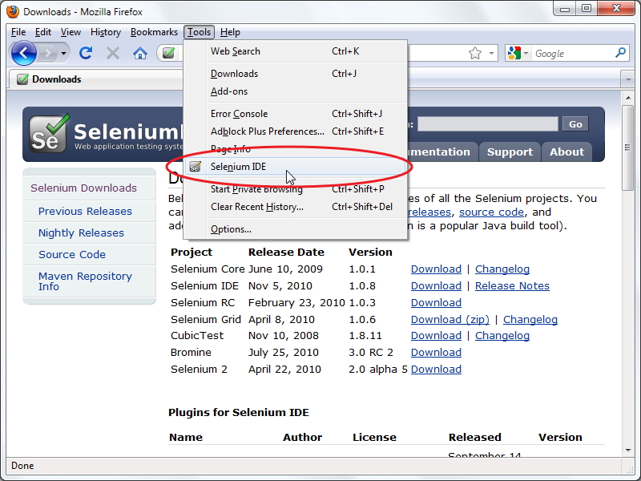The image size is (641, 481).
Task: Open Source Code sidebar link
Action: [72, 254]
